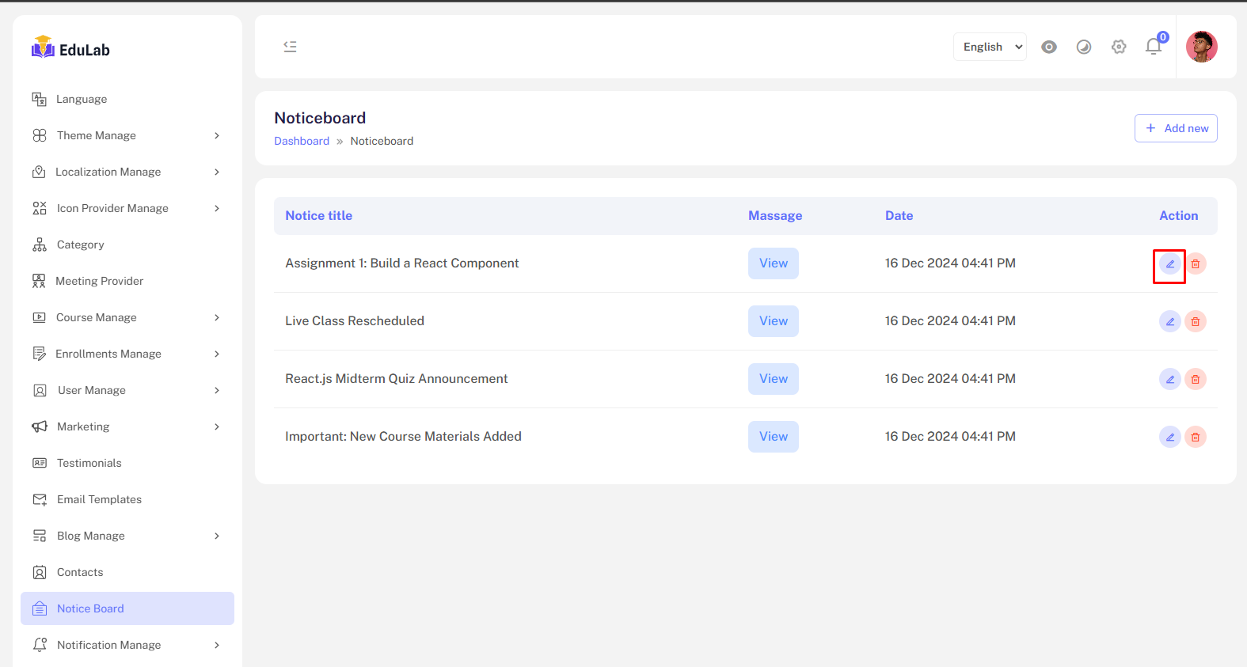The image size is (1247, 667).
Task: Click the Add new button
Action: point(1176,128)
